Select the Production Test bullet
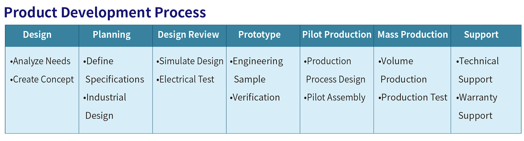The height and width of the screenshot is (141, 524). (413, 97)
